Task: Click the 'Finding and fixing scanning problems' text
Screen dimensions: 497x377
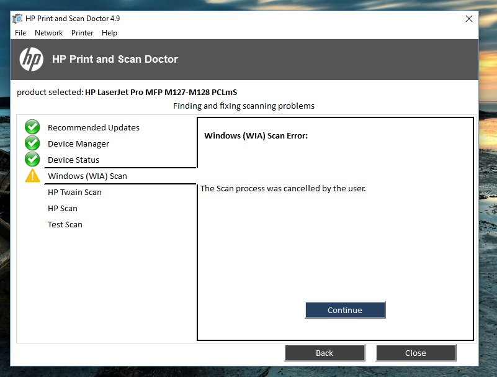Action: (244, 106)
